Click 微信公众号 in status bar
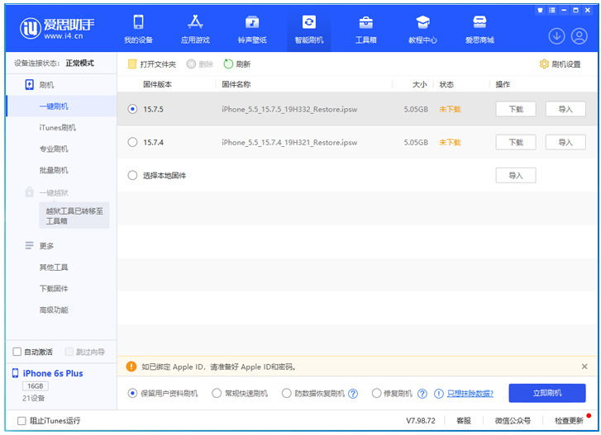This screenshot has width=601, height=435. tap(513, 421)
